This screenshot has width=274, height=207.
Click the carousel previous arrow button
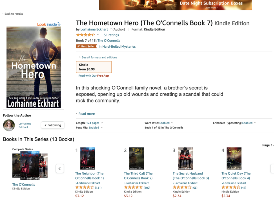tap(60, 168)
